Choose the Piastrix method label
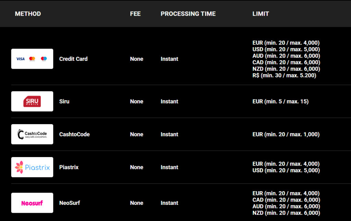Screen dimensions: 351x221 (x=69, y=167)
